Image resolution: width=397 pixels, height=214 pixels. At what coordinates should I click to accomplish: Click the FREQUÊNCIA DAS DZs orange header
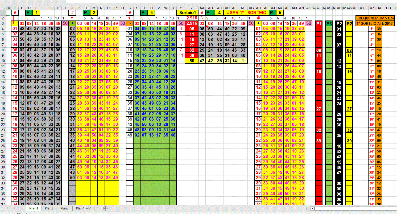click(375, 18)
